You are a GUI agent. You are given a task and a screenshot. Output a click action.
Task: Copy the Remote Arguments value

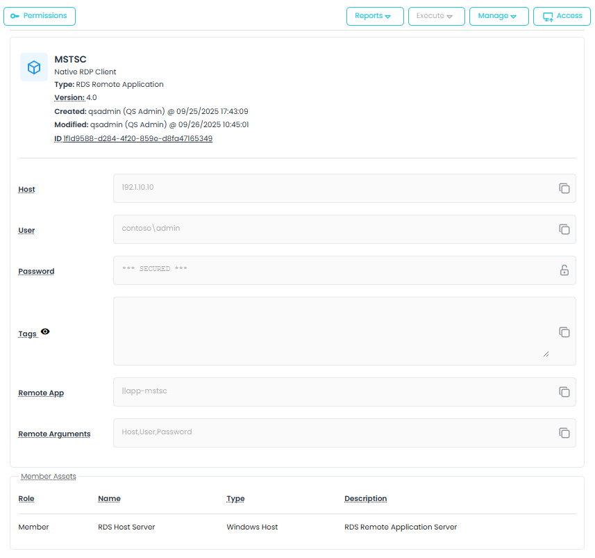(564, 433)
